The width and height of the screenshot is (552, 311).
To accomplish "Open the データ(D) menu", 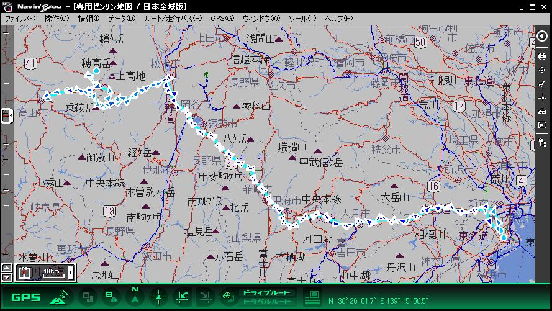I will click(122, 18).
